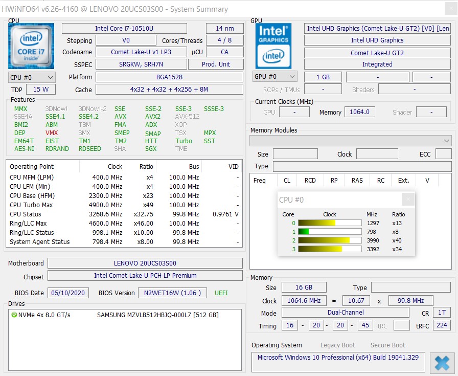
Task: Click the 14 nm process field
Action: 224,28
